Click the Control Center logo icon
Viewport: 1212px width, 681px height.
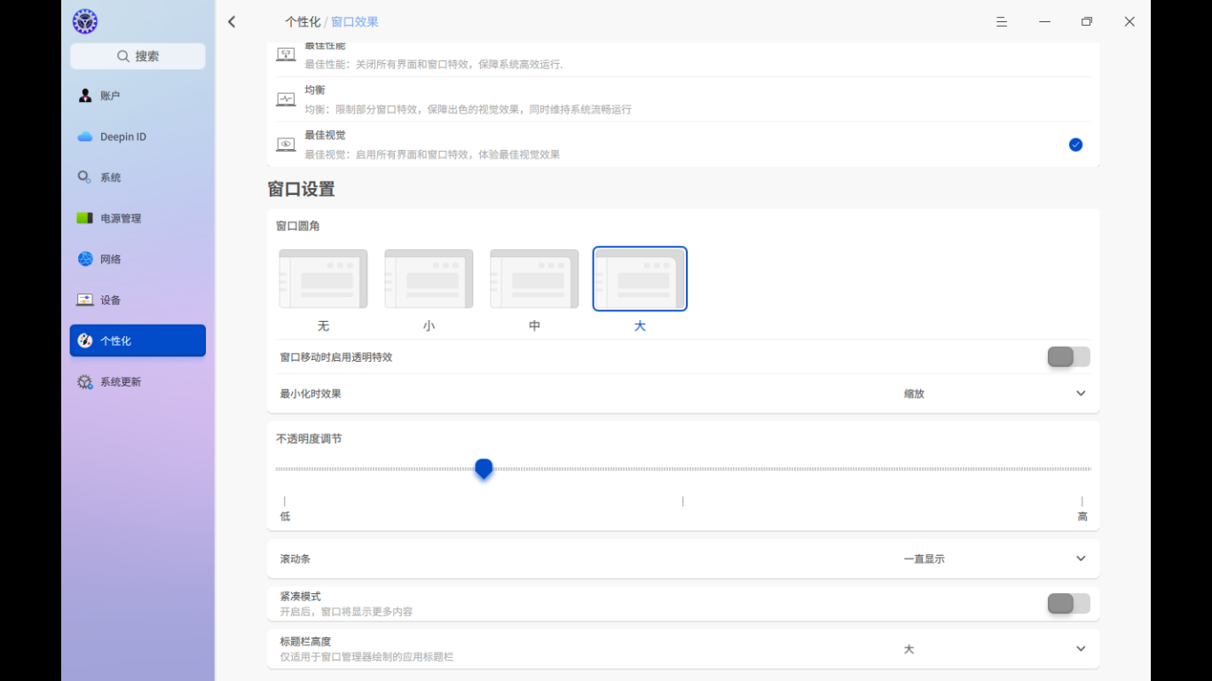[85, 21]
